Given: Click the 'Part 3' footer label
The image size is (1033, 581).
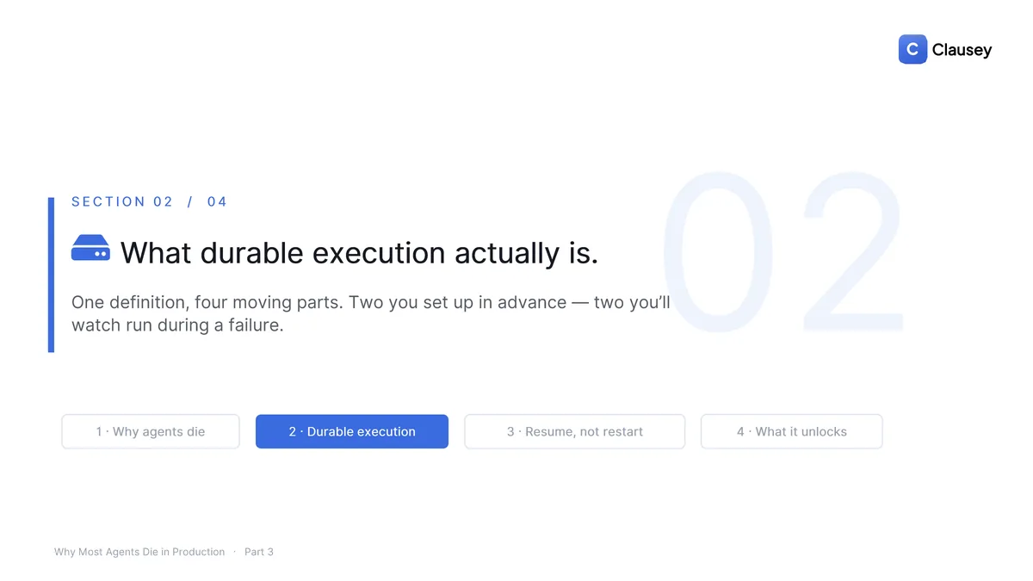Looking at the screenshot, I should pyautogui.click(x=259, y=552).
